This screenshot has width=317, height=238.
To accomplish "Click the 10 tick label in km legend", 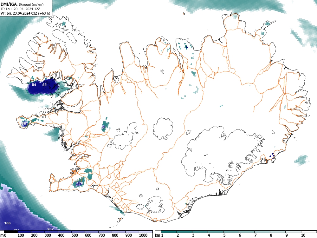I will 303,235.
